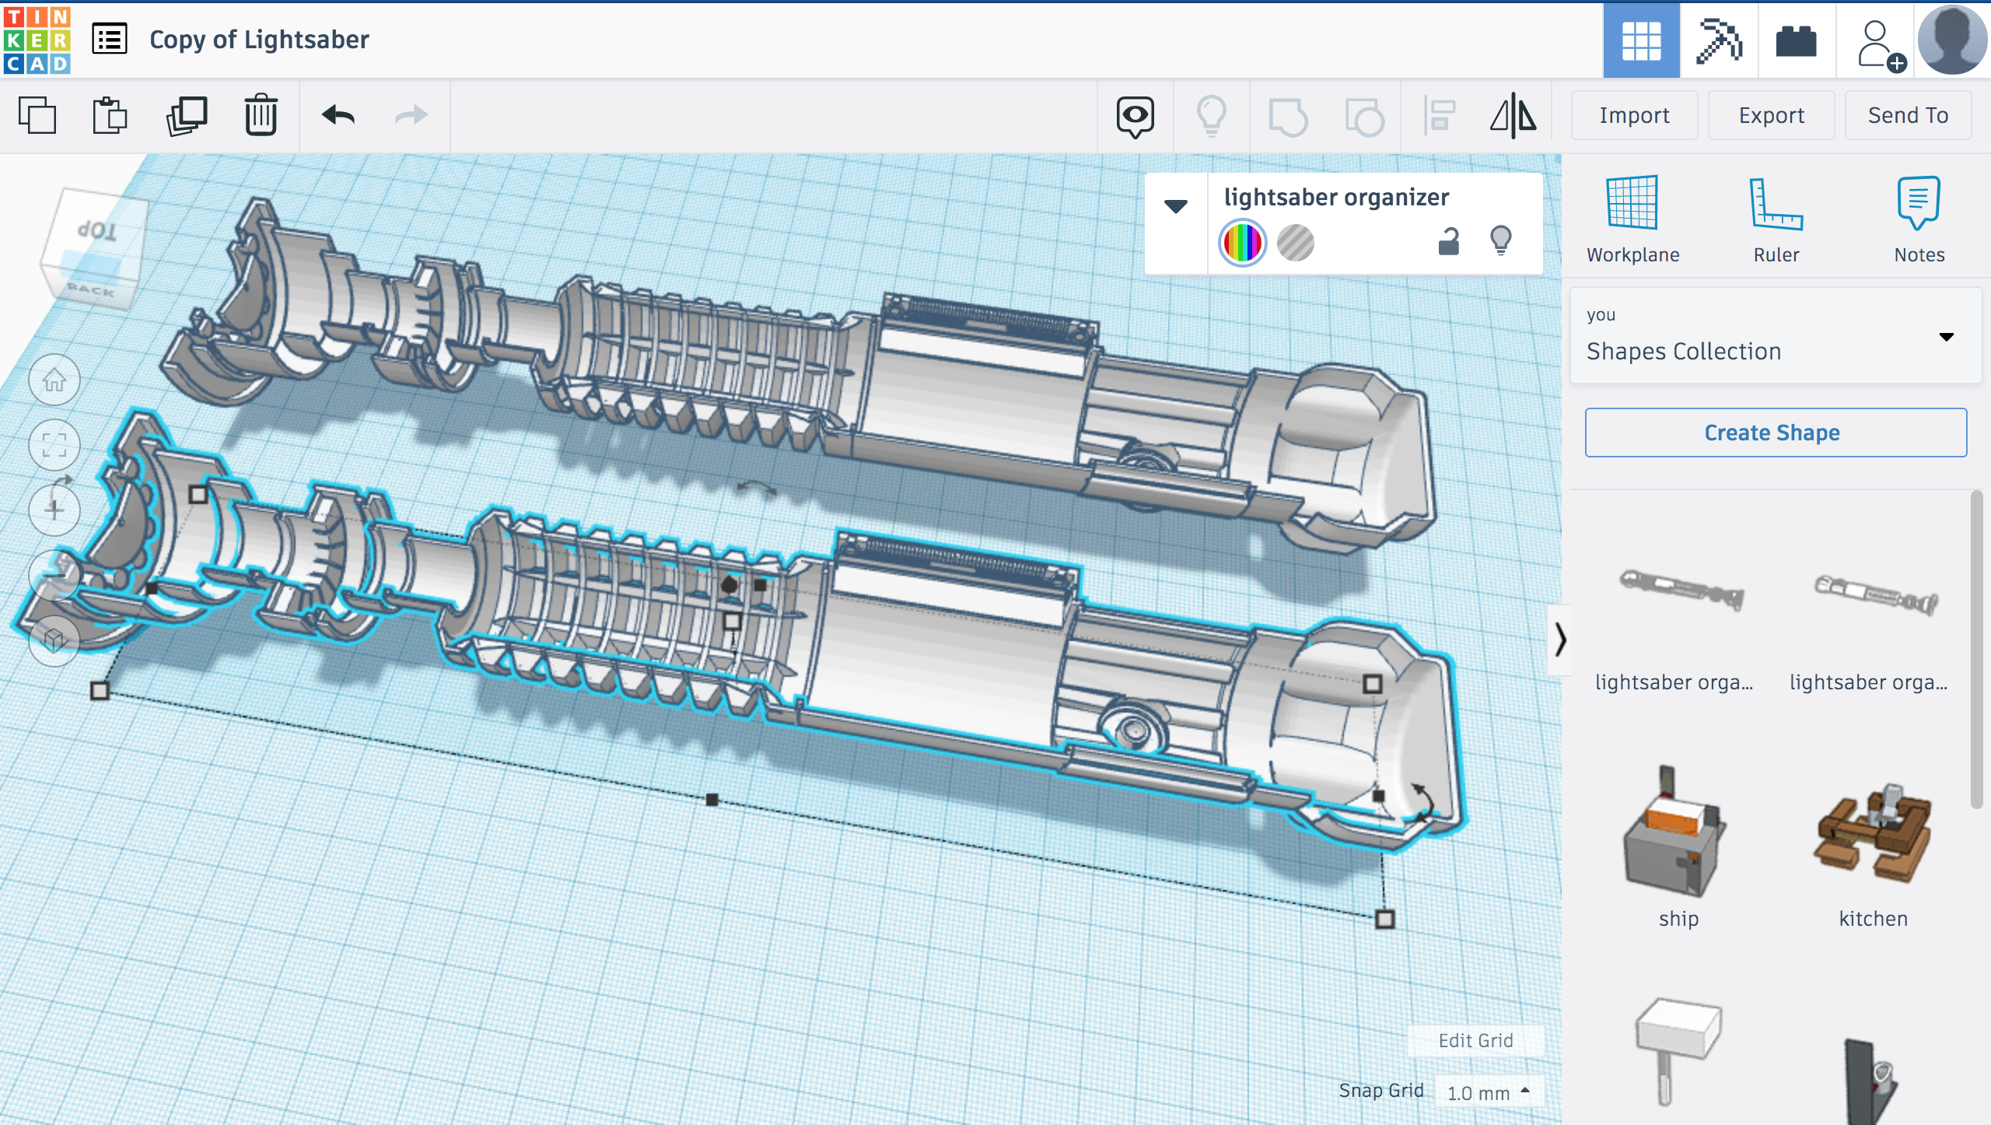Choose the striped Hole swatch

pyautogui.click(x=1296, y=243)
